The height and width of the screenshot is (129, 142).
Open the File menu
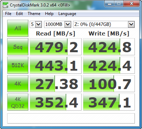click(8, 14)
